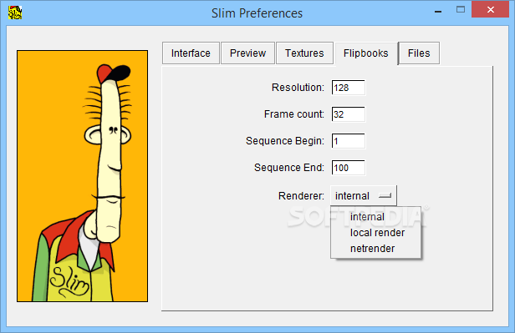Screen dimensions: 515x333
Task: Go to the Textures tab
Action: tap(304, 53)
